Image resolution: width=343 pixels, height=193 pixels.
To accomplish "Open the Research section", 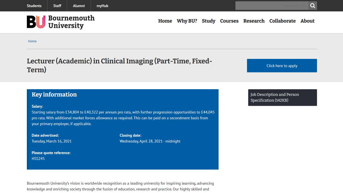I will pos(254,21).
